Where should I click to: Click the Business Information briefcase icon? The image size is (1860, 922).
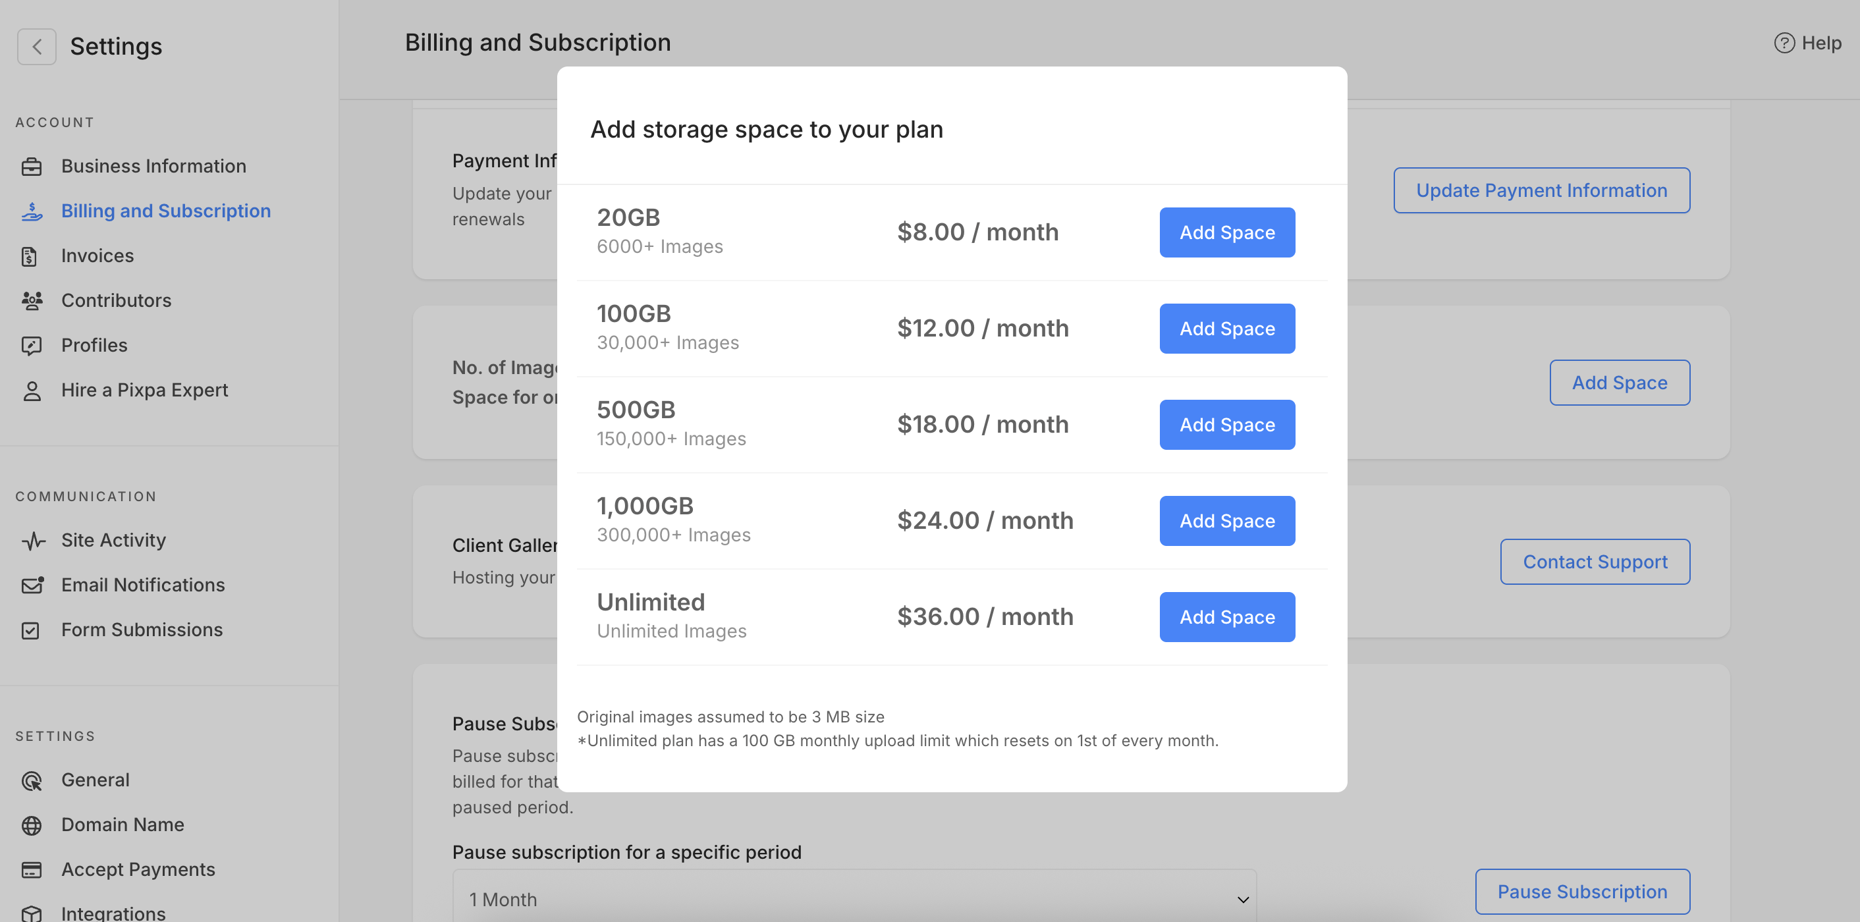point(32,167)
